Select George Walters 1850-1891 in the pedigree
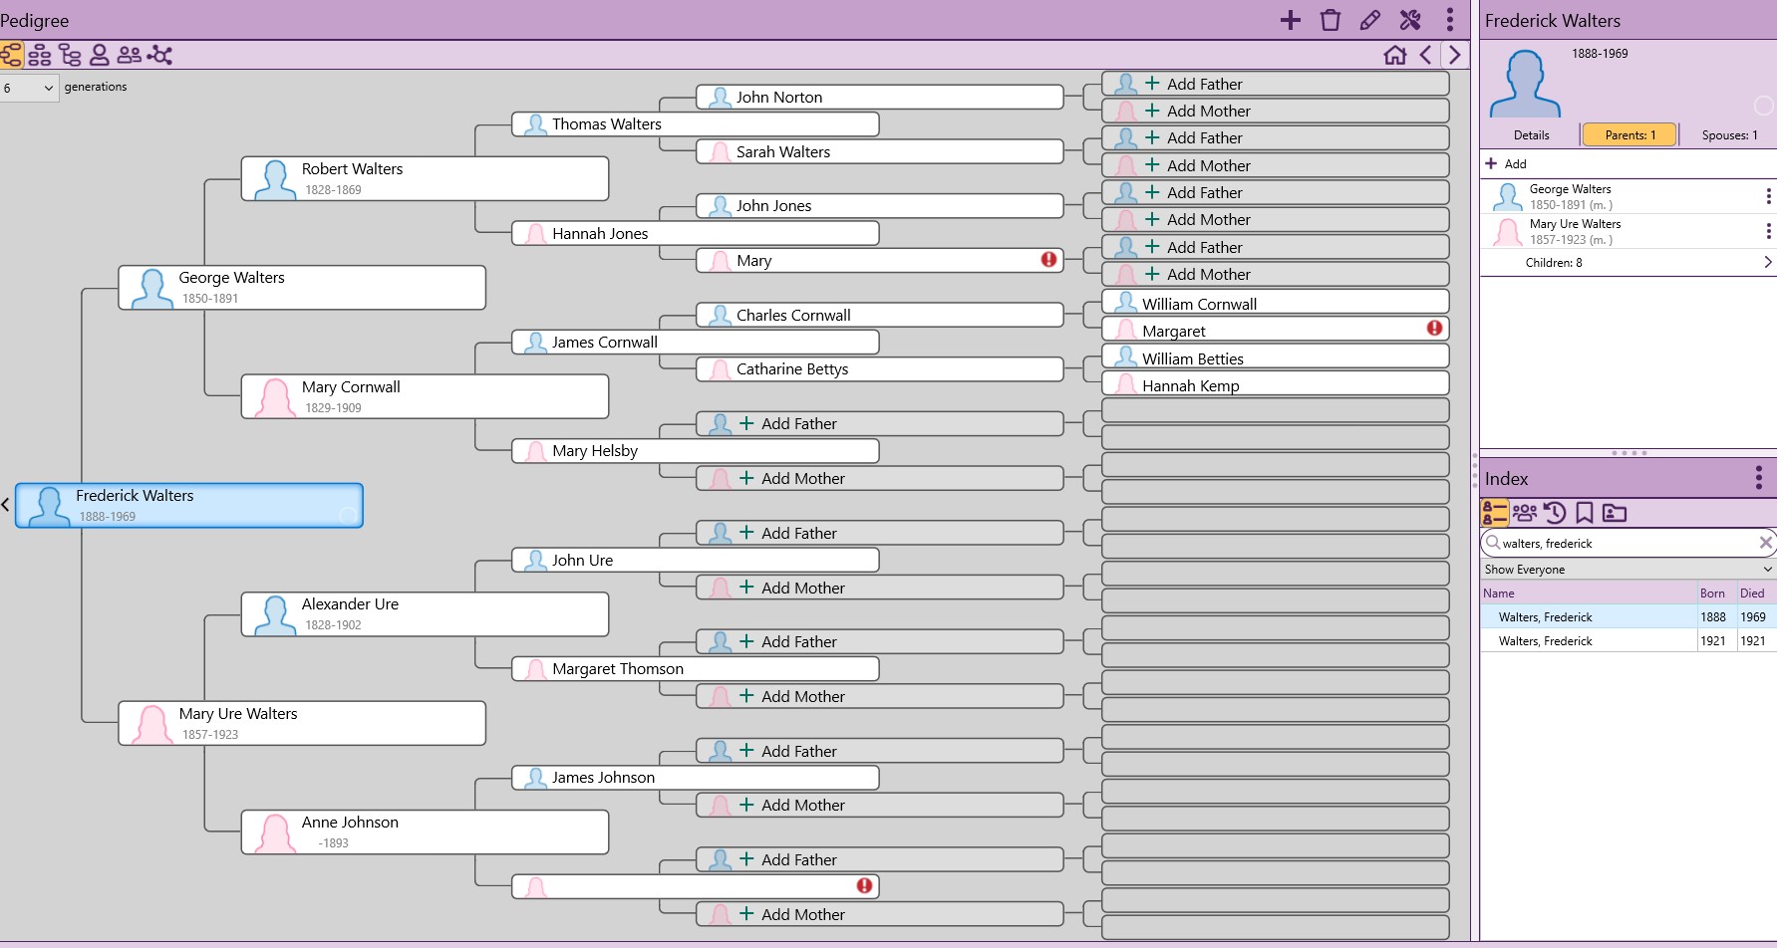Viewport: 1777px width, 948px height. [302, 288]
